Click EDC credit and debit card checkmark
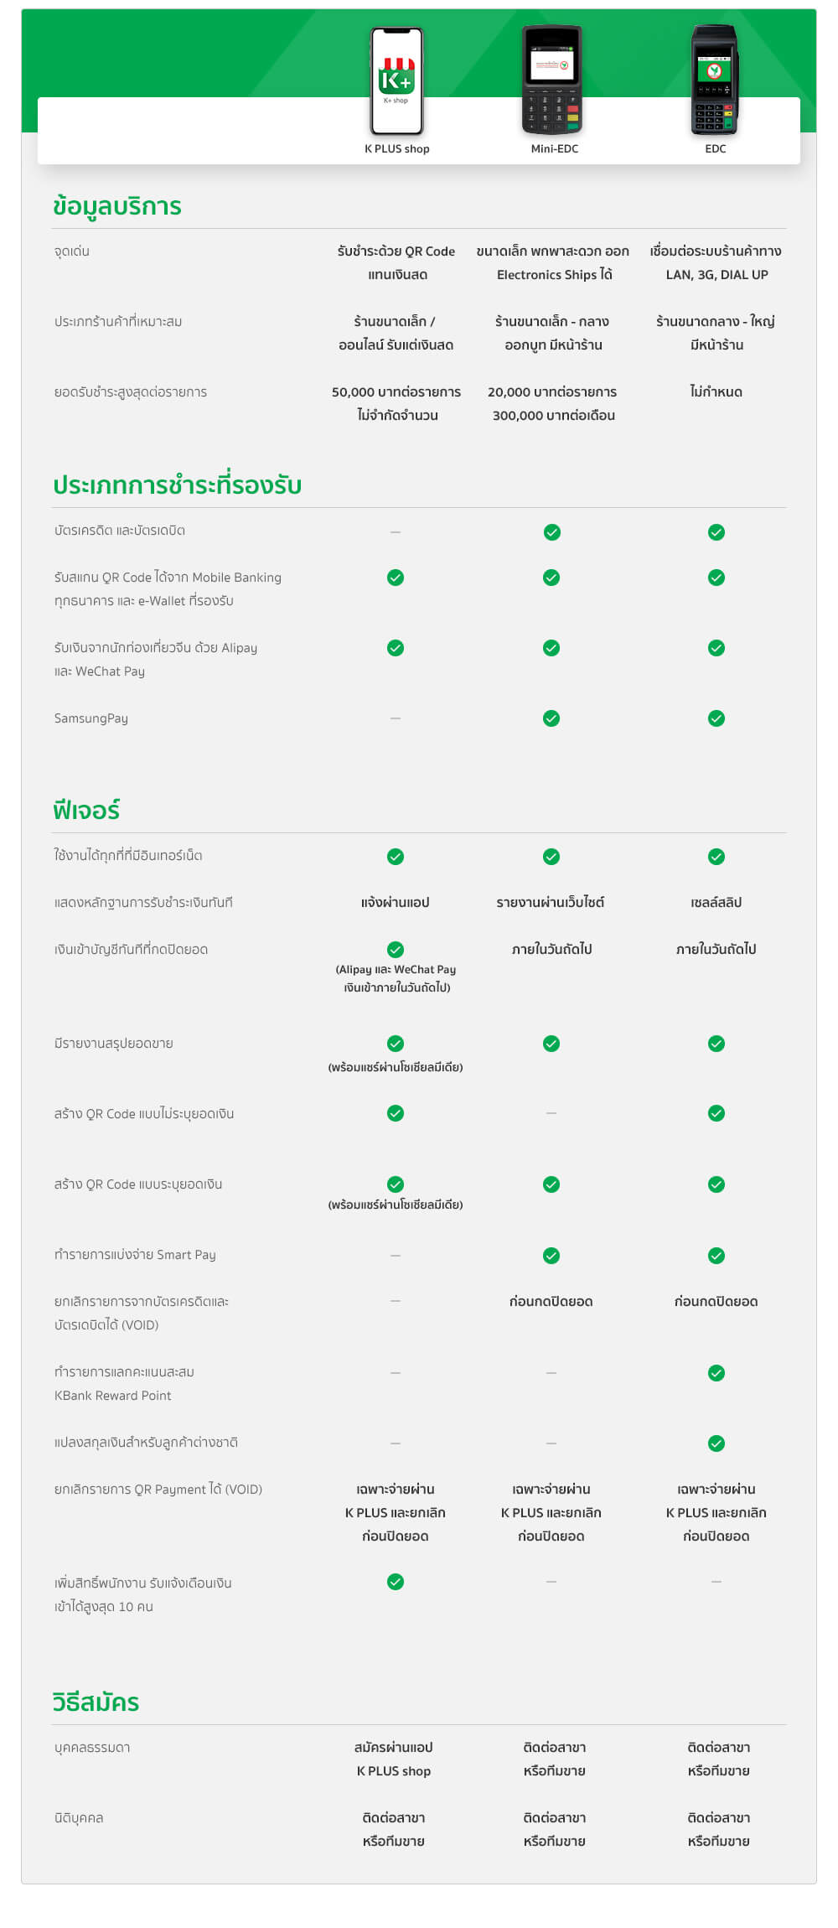 coord(716,532)
